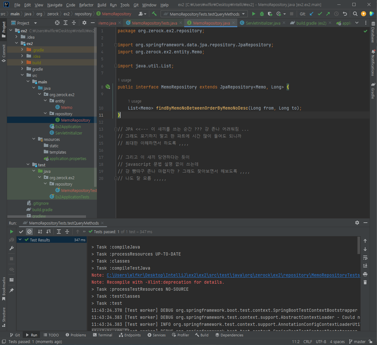Collapse the entity package node
The height and width of the screenshot is (345, 377).
click(x=45, y=101)
